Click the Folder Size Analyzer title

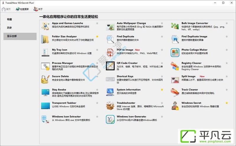[x=64, y=36]
